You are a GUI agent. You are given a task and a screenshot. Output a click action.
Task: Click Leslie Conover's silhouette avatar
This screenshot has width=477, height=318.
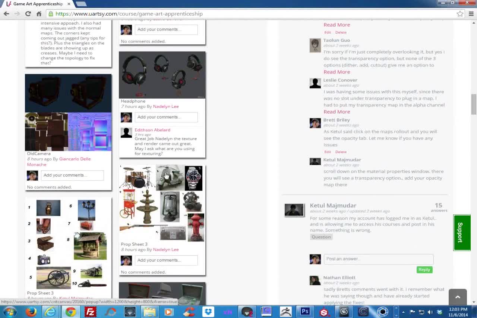[315, 83]
